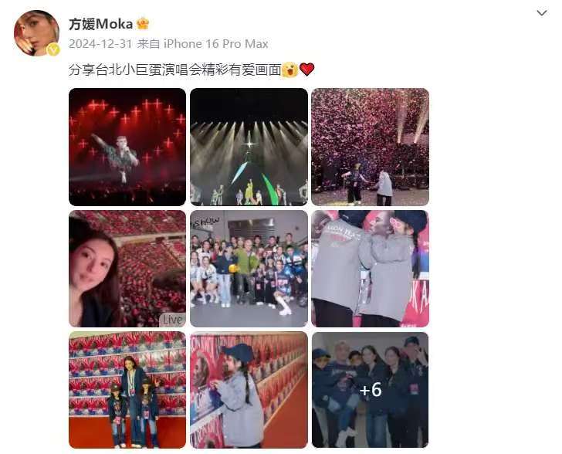Viewport: 562px width, 454px height.
Task: Click the red heart emoji in the post text
Action: (x=306, y=69)
